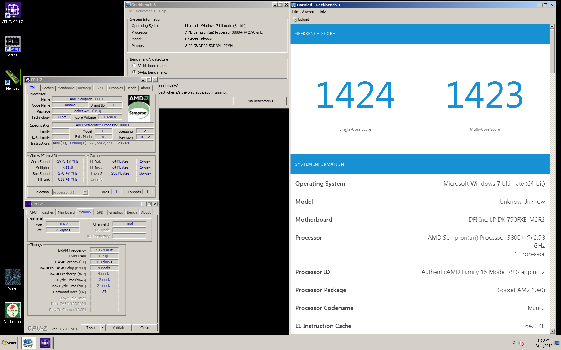Image resolution: width=561 pixels, height=350 pixels.
Task: Click the DRAM Frequency 495.9 MHz field
Action: pos(104,250)
